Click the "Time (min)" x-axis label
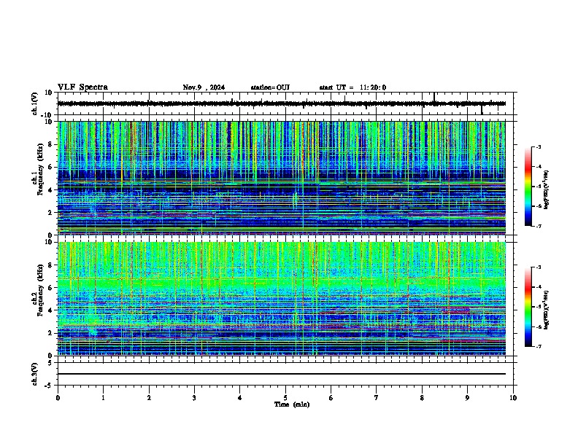 [292, 404]
